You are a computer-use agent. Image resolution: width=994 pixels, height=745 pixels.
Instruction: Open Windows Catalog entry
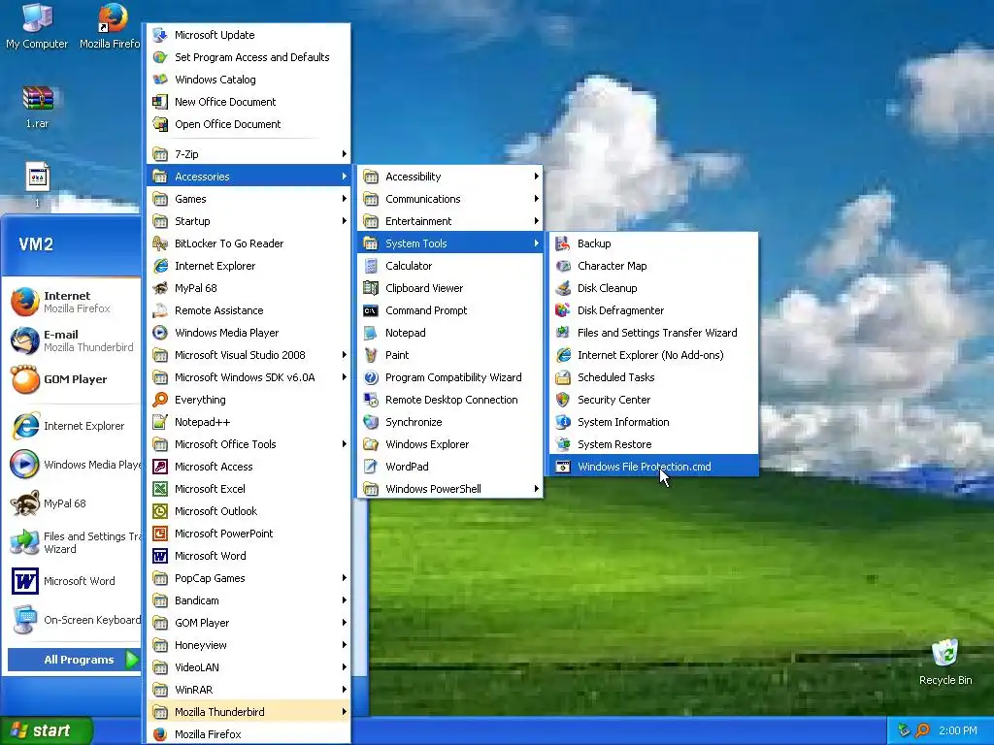tap(248, 80)
